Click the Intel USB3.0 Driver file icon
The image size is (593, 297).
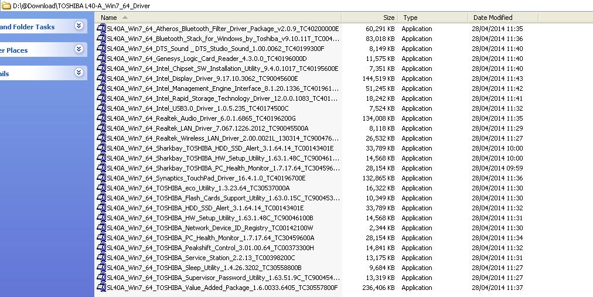pos(101,108)
